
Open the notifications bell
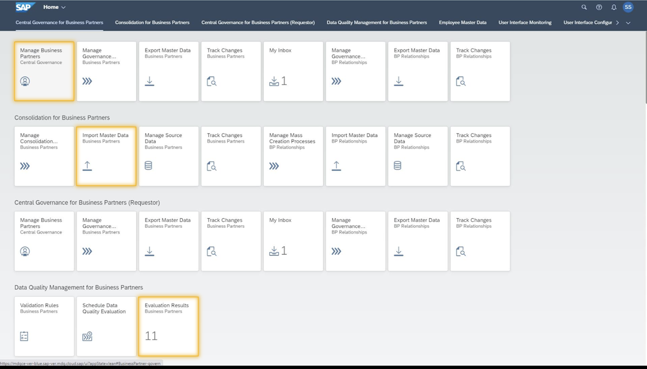pos(614,7)
